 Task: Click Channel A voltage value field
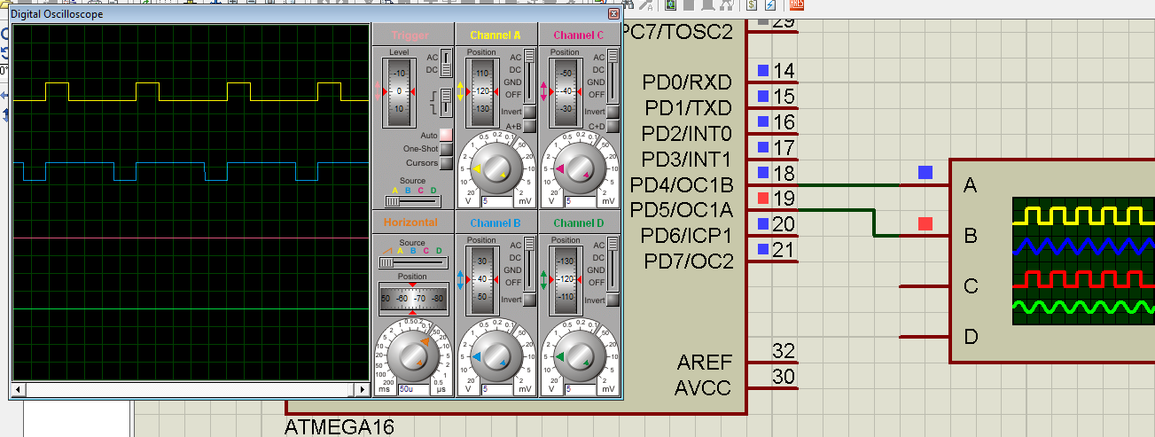pos(496,202)
